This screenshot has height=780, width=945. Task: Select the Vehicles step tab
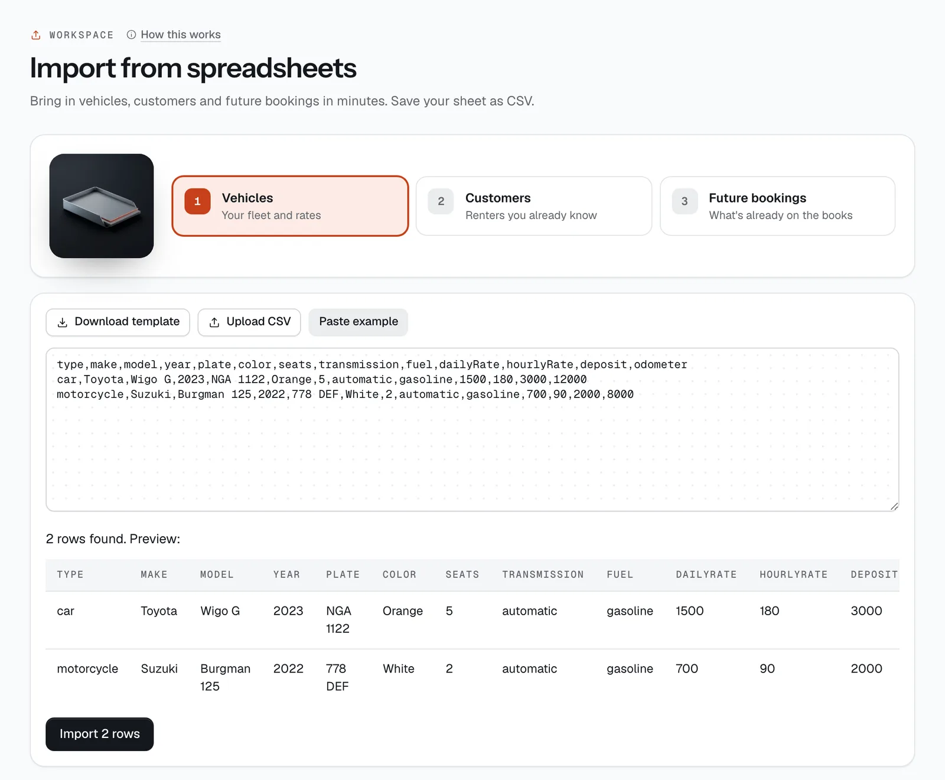point(290,206)
